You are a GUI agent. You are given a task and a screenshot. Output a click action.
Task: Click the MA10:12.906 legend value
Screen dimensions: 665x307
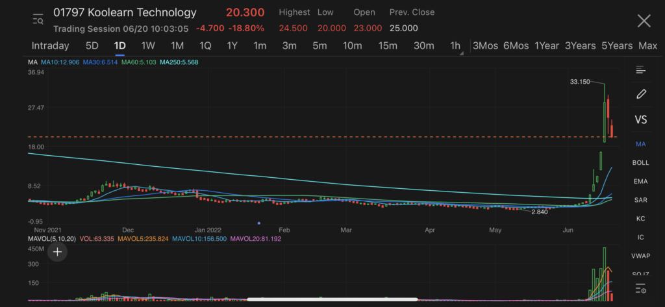[60, 62]
